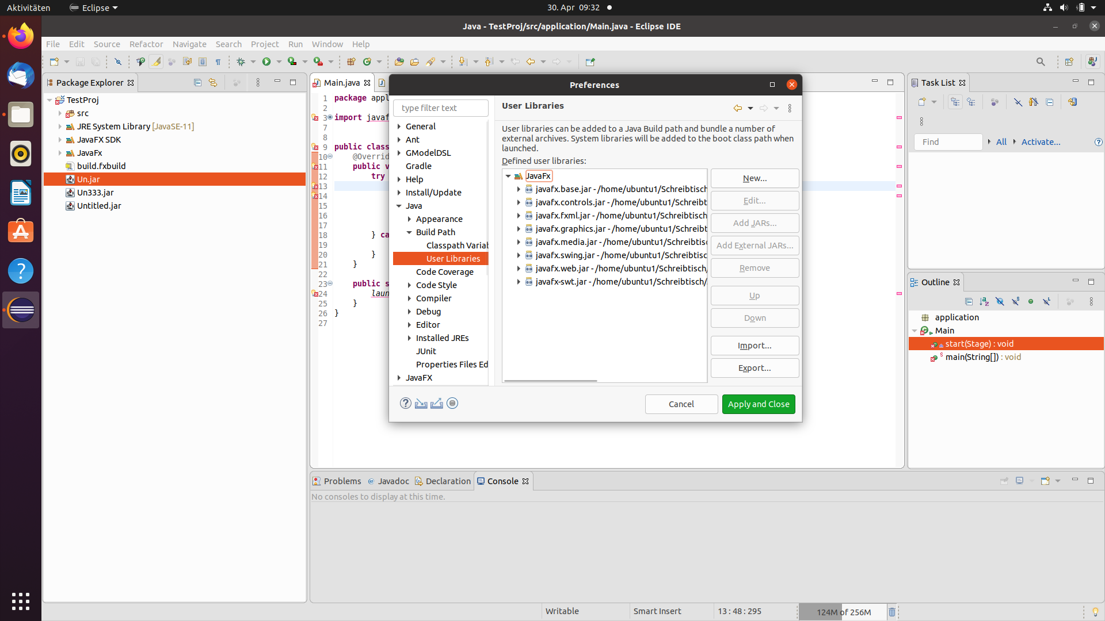1105x621 pixels.
Task: Click New... user library button
Action: click(755, 178)
